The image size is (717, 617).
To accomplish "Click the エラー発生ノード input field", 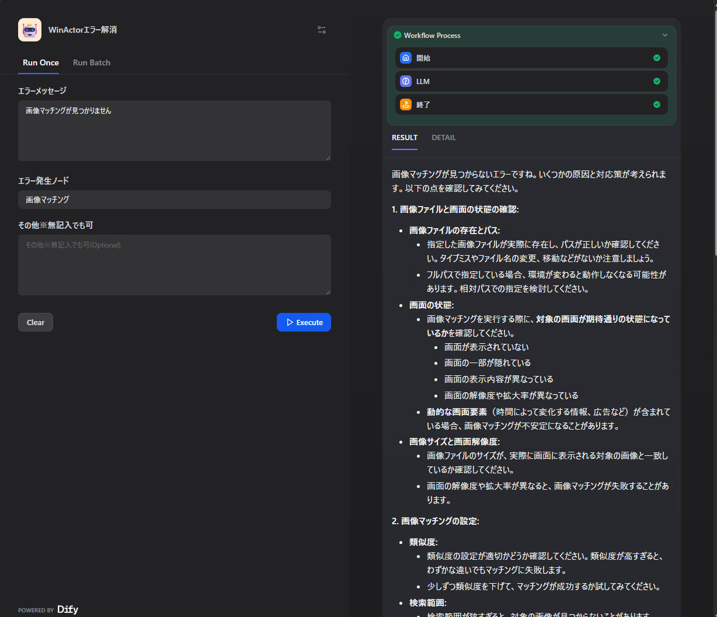I will click(x=175, y=200).
